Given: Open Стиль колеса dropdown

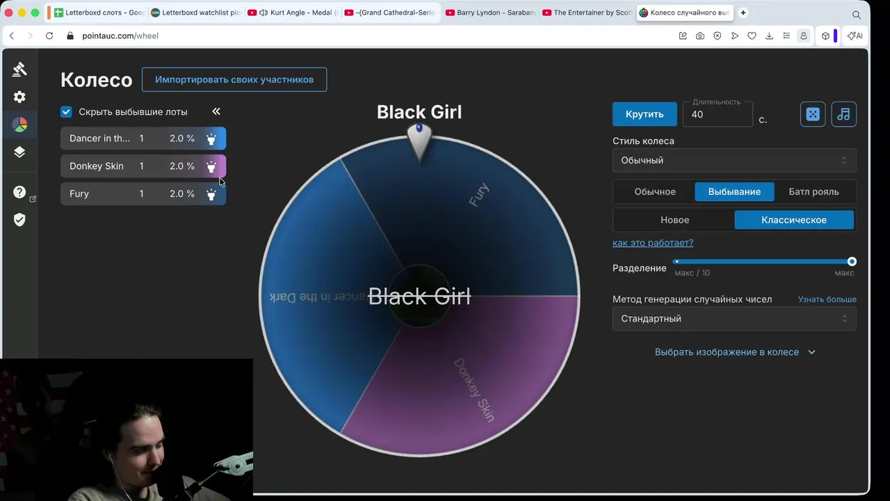Looking at the screenshot, I should pyautogui.click(x=734, y=160).
